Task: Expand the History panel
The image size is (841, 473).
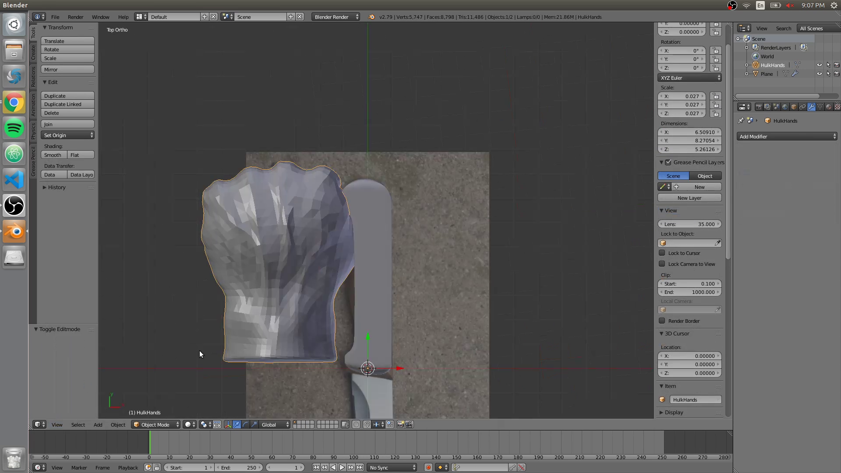Action: coord(54,187)
